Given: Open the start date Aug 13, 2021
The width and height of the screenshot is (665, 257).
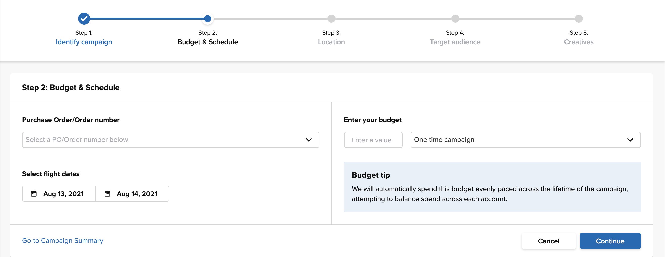Looking at the screenshot, I should point(59,194).
